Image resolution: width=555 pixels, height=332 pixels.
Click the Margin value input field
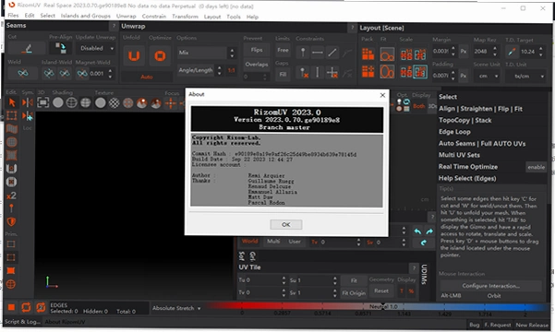440,52
